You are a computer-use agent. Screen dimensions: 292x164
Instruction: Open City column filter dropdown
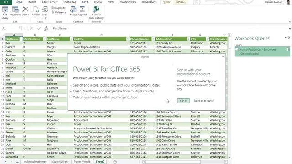click(x=208, y=39)
